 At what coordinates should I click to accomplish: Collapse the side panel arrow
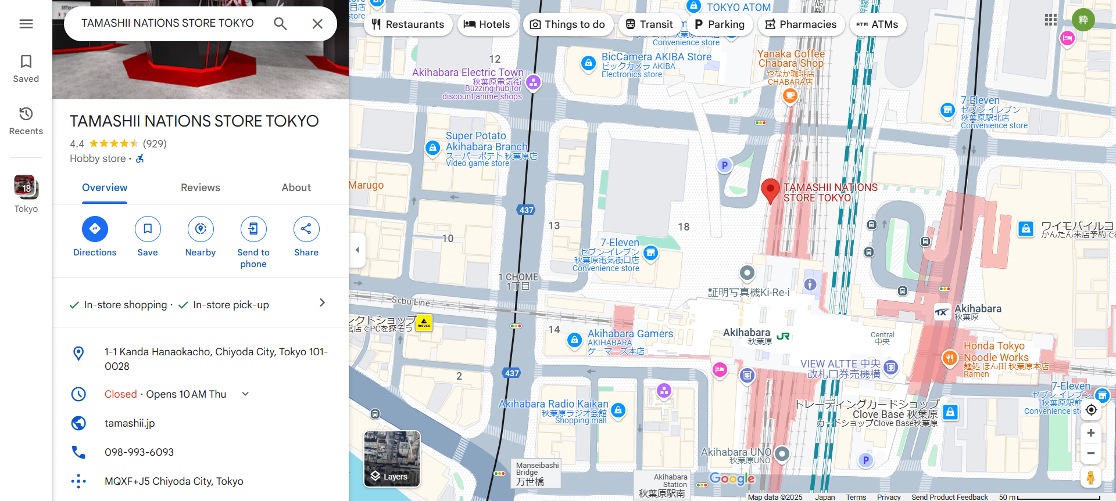(x=357, y=250)
